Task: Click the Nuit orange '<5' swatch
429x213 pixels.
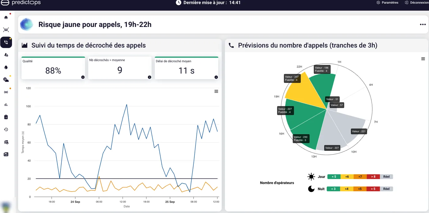Action: point(360,189)
